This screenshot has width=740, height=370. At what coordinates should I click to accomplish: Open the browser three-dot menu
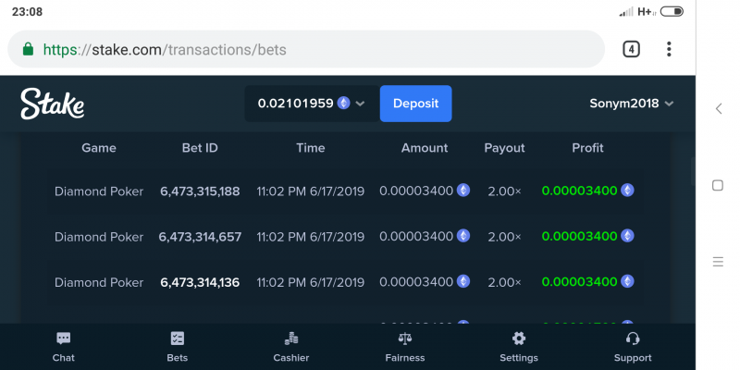(669, 49)
